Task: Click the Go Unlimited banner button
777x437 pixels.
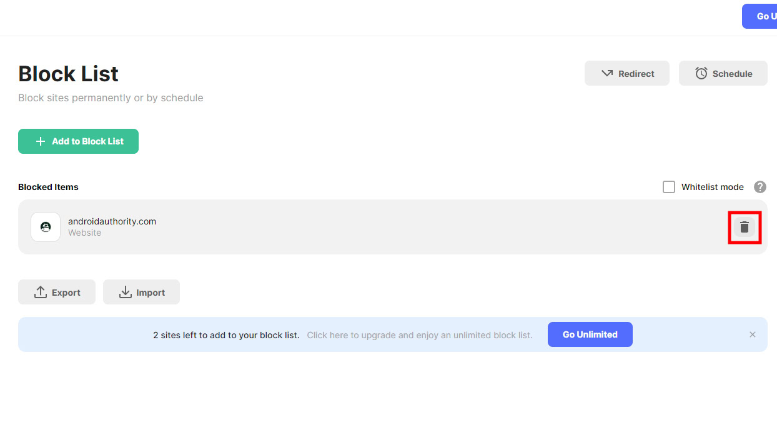Action: coord(590,334)
